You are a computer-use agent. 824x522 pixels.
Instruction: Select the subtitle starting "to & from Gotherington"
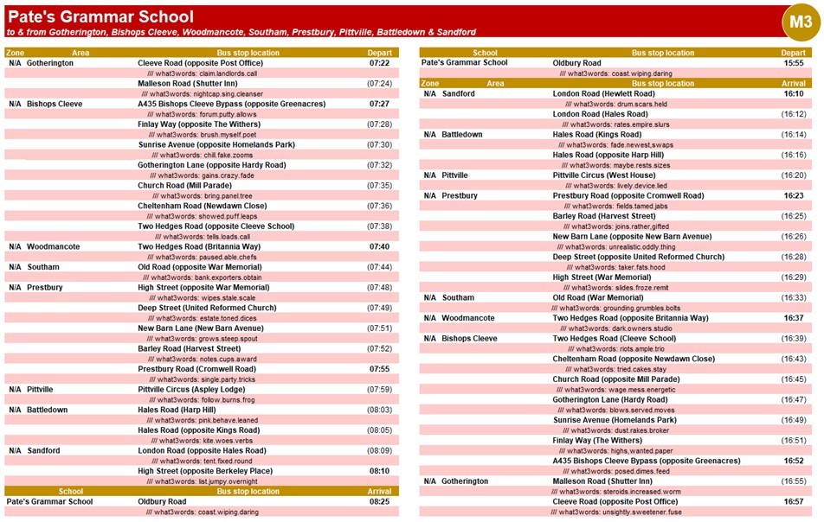[241, 32]
